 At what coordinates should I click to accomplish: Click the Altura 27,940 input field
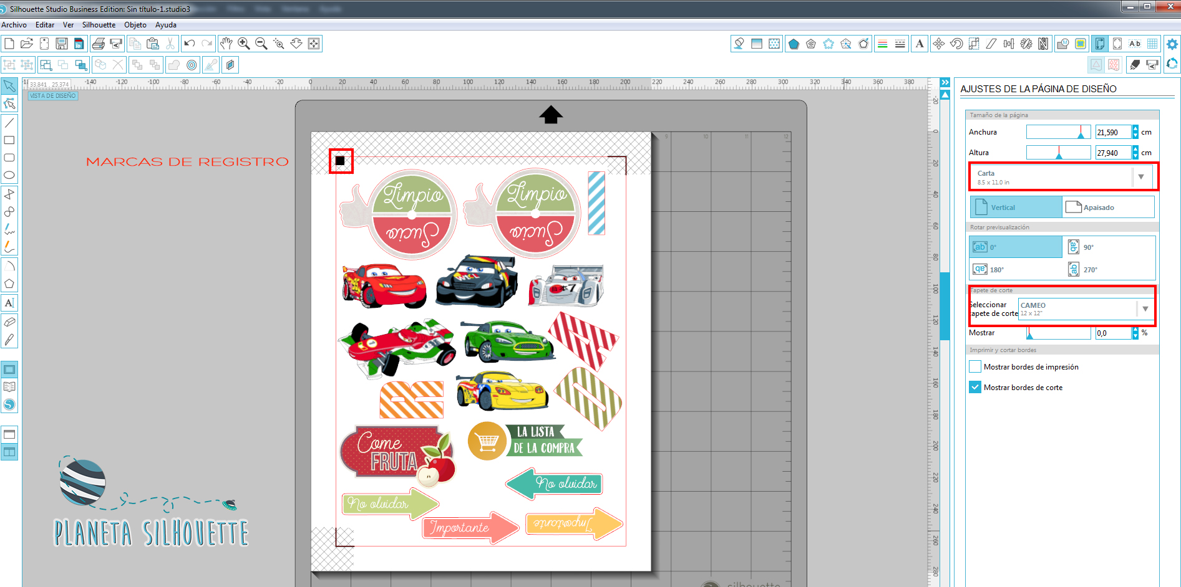point(1113,153)
